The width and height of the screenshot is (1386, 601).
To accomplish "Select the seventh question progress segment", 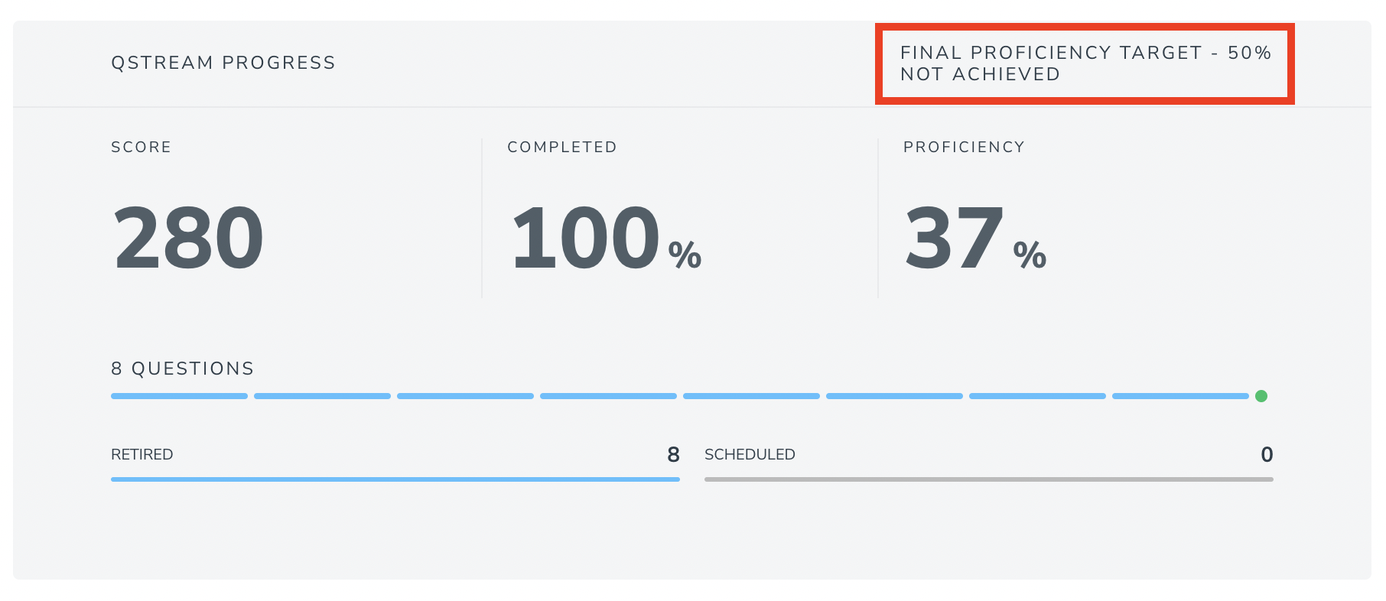I will (1037, 396).
